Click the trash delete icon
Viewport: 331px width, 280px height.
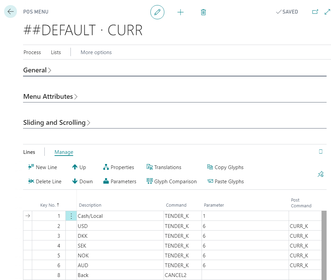pyautogui.click(x=203, y=12)
